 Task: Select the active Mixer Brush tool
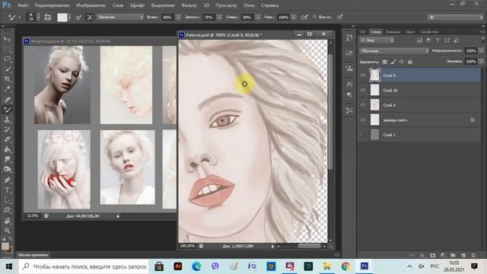[7, 110]
